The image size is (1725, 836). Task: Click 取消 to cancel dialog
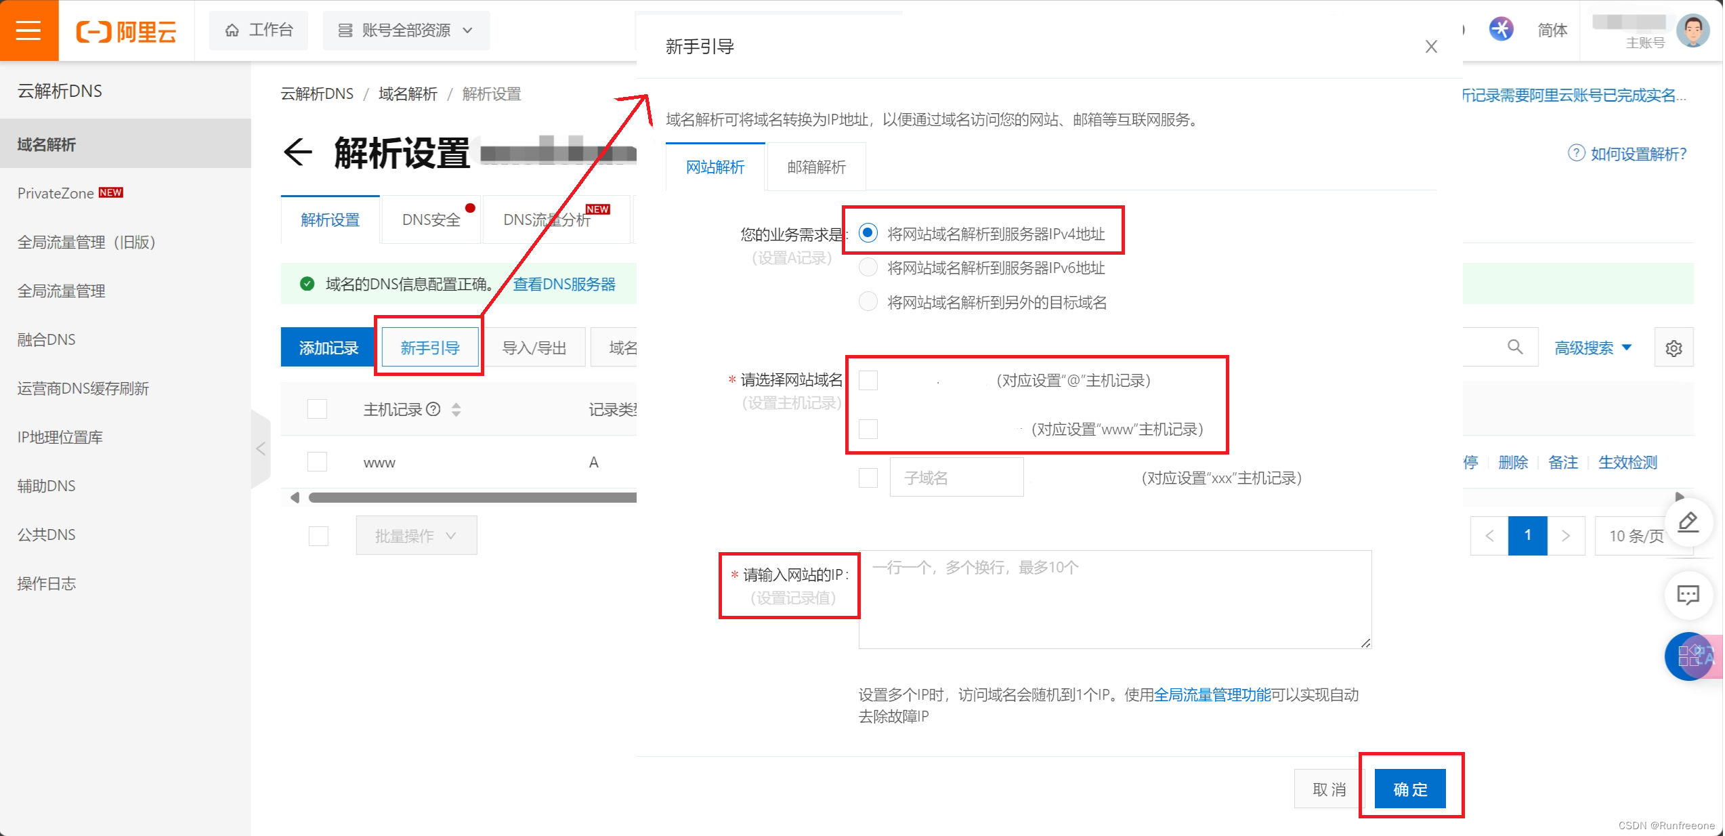tap(1329, 789)
